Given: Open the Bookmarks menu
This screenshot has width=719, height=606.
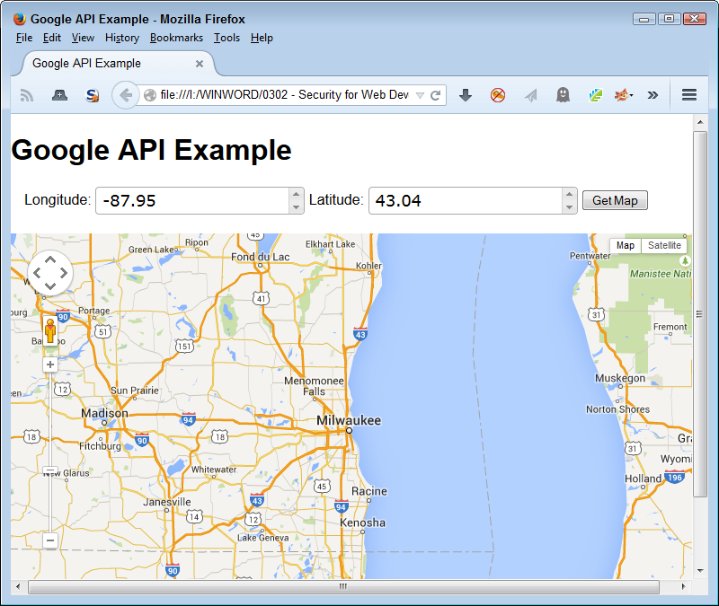Looking at the screenshot, I should pyautogui.click(x=176, y=38).
